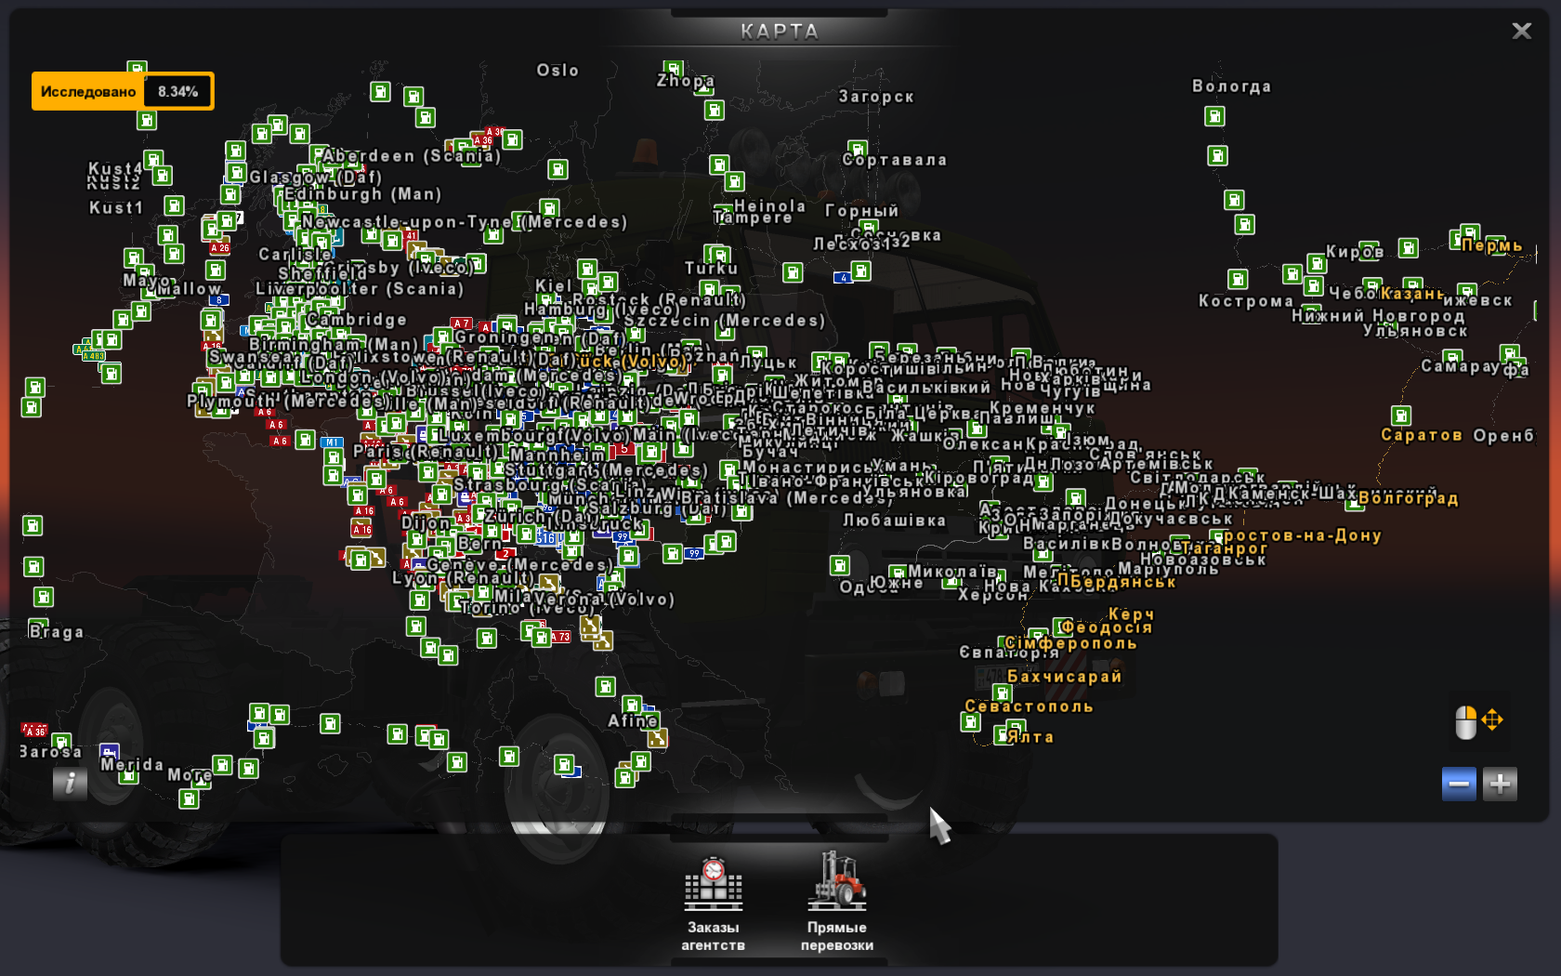Click the Oslo city label
This screenshot has height=976, width=1561.
point(557,71)
